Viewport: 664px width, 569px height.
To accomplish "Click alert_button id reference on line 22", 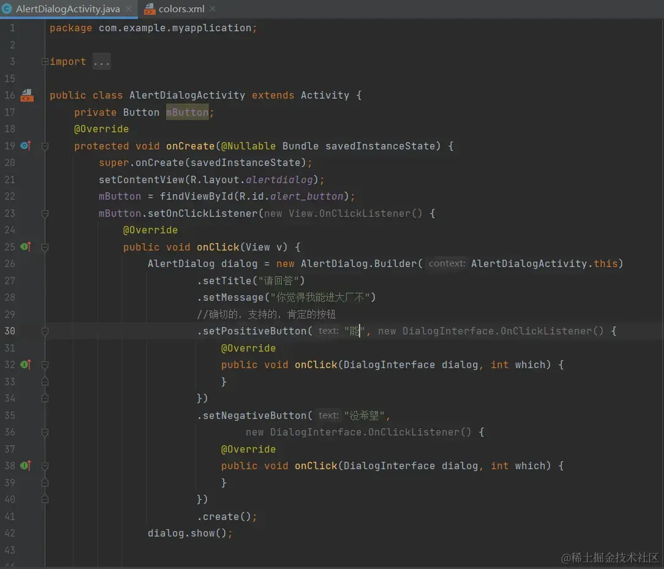I will 307,197.
